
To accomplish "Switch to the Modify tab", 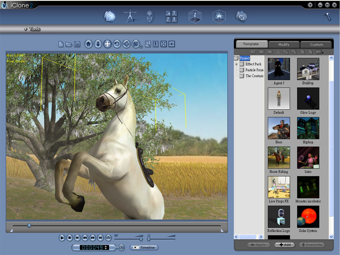I will [283, 44].
